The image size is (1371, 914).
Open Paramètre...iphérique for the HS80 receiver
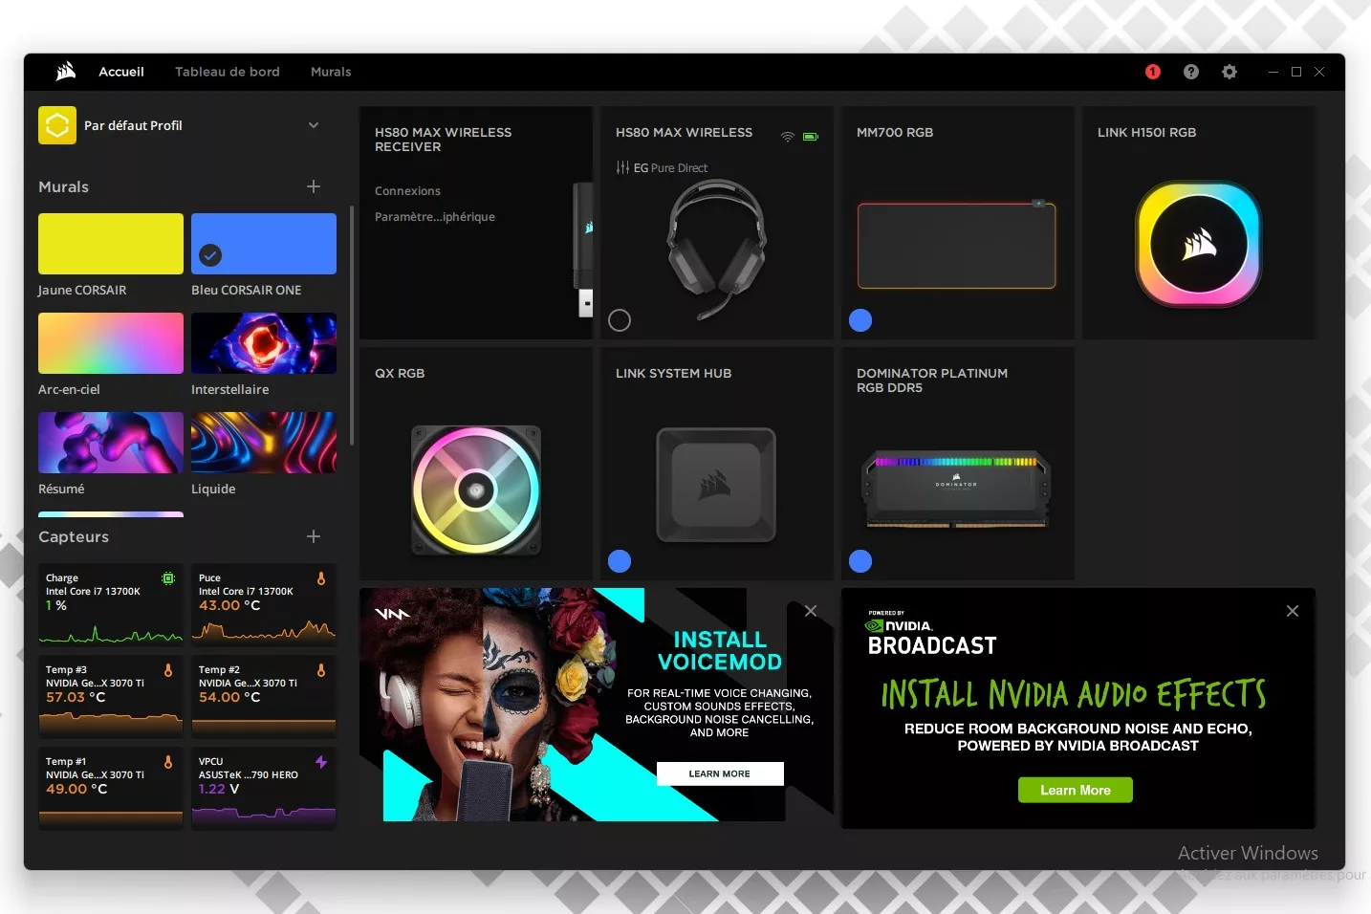click(435, 217)
